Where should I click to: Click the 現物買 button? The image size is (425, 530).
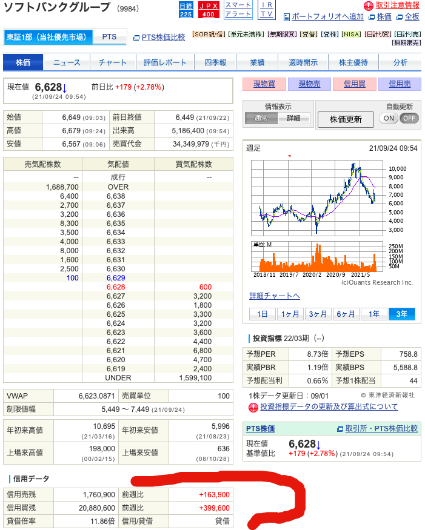coord(264,84)
